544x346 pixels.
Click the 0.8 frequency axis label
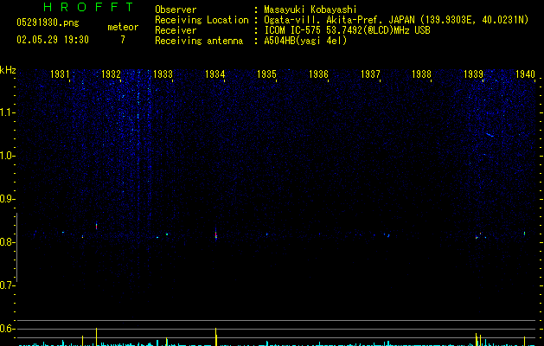[7, 242]
